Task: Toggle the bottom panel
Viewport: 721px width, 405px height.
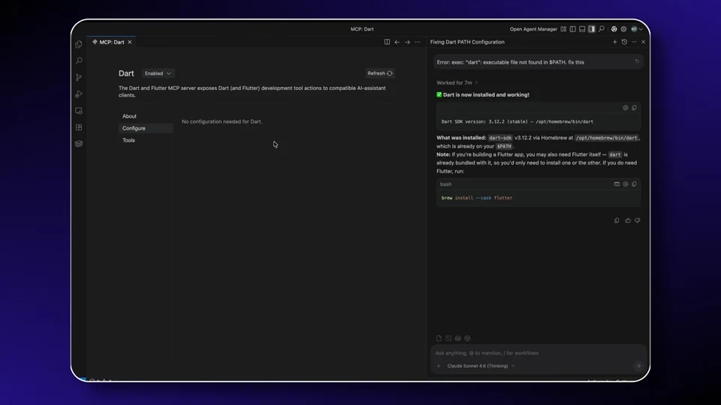Action: click(582, 29)
